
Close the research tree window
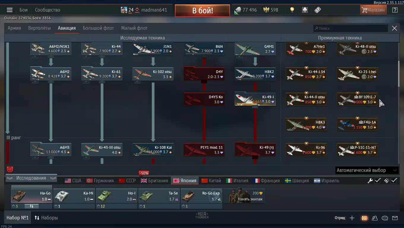[x=394, y=28]
